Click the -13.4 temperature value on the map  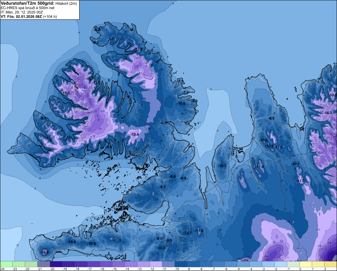pyautogui.click(x=135, y=134)
